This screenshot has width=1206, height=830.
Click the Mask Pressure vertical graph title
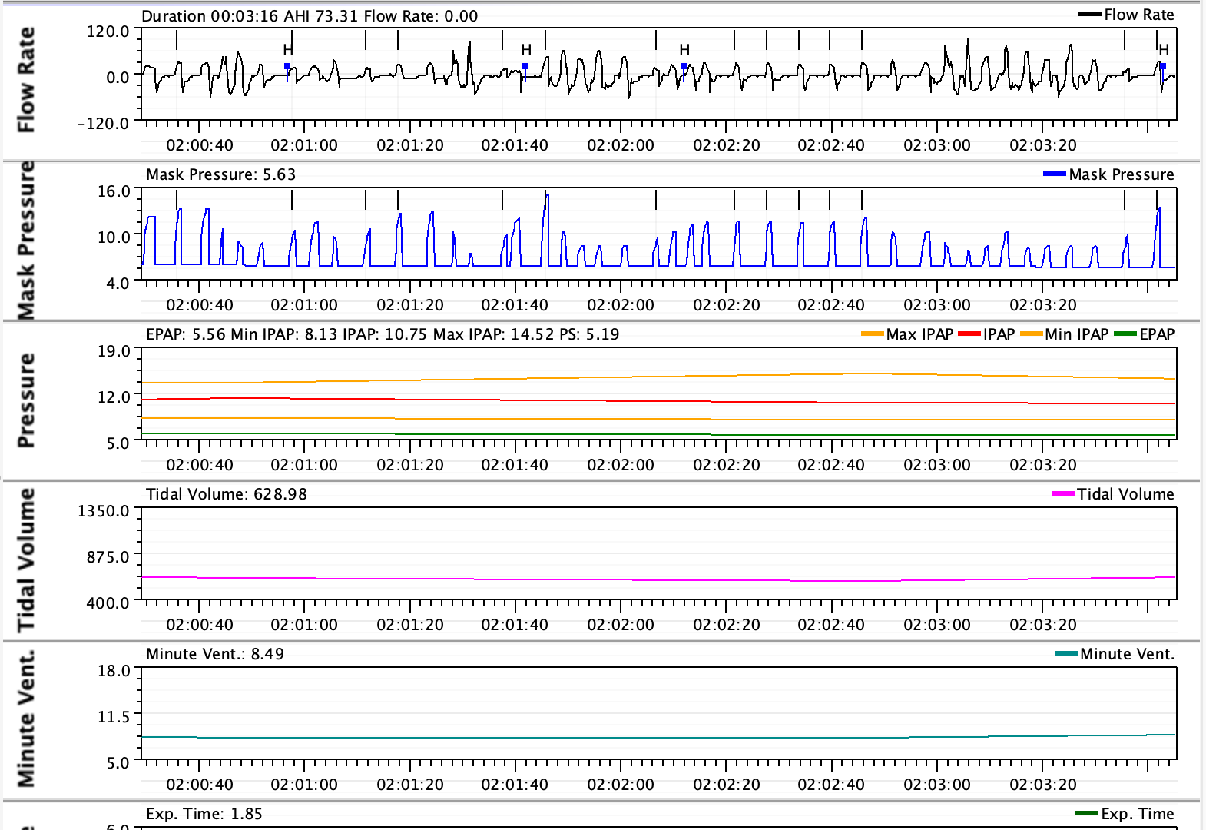26,241
